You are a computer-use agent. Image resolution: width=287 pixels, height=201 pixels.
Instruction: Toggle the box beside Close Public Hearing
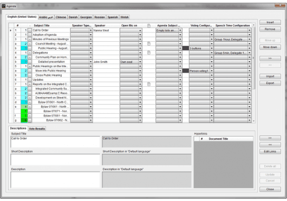click(30, 75)
